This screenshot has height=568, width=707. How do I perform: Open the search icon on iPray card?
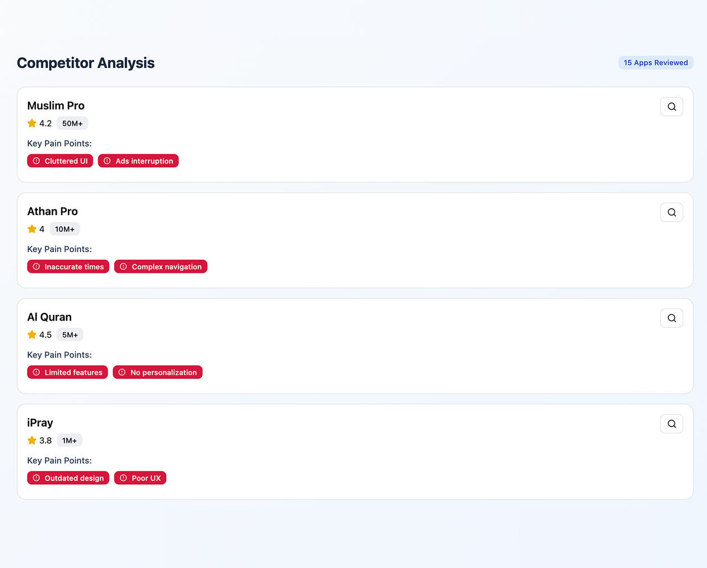point(672,424)
